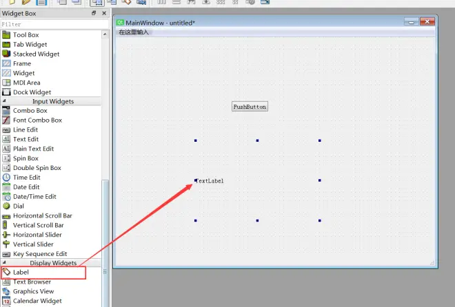The width and height of the screenshot is (455, 307).
Task: Choose the Horizontal Slider icon
Action: [x=6, y=235]
